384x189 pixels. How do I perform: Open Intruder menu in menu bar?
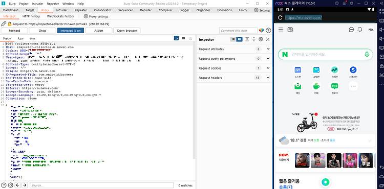(x=38, y=4)
